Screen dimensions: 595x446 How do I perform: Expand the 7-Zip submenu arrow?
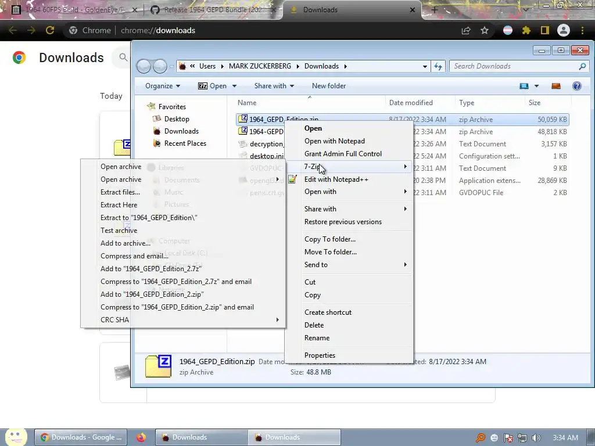405,167
